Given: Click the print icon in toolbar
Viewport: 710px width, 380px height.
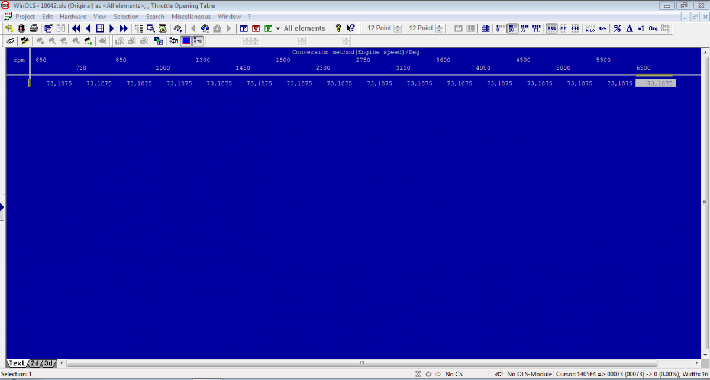Looking at the screenshot, I should pos(34,28).
